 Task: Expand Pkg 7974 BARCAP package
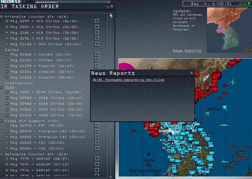pyautogui.click(x=7, y=165)
